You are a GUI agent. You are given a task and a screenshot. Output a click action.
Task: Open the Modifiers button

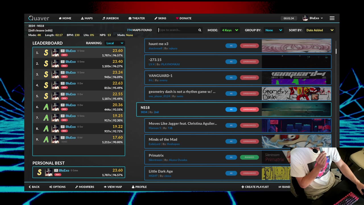pyautogui.click(x=84, y=187)
